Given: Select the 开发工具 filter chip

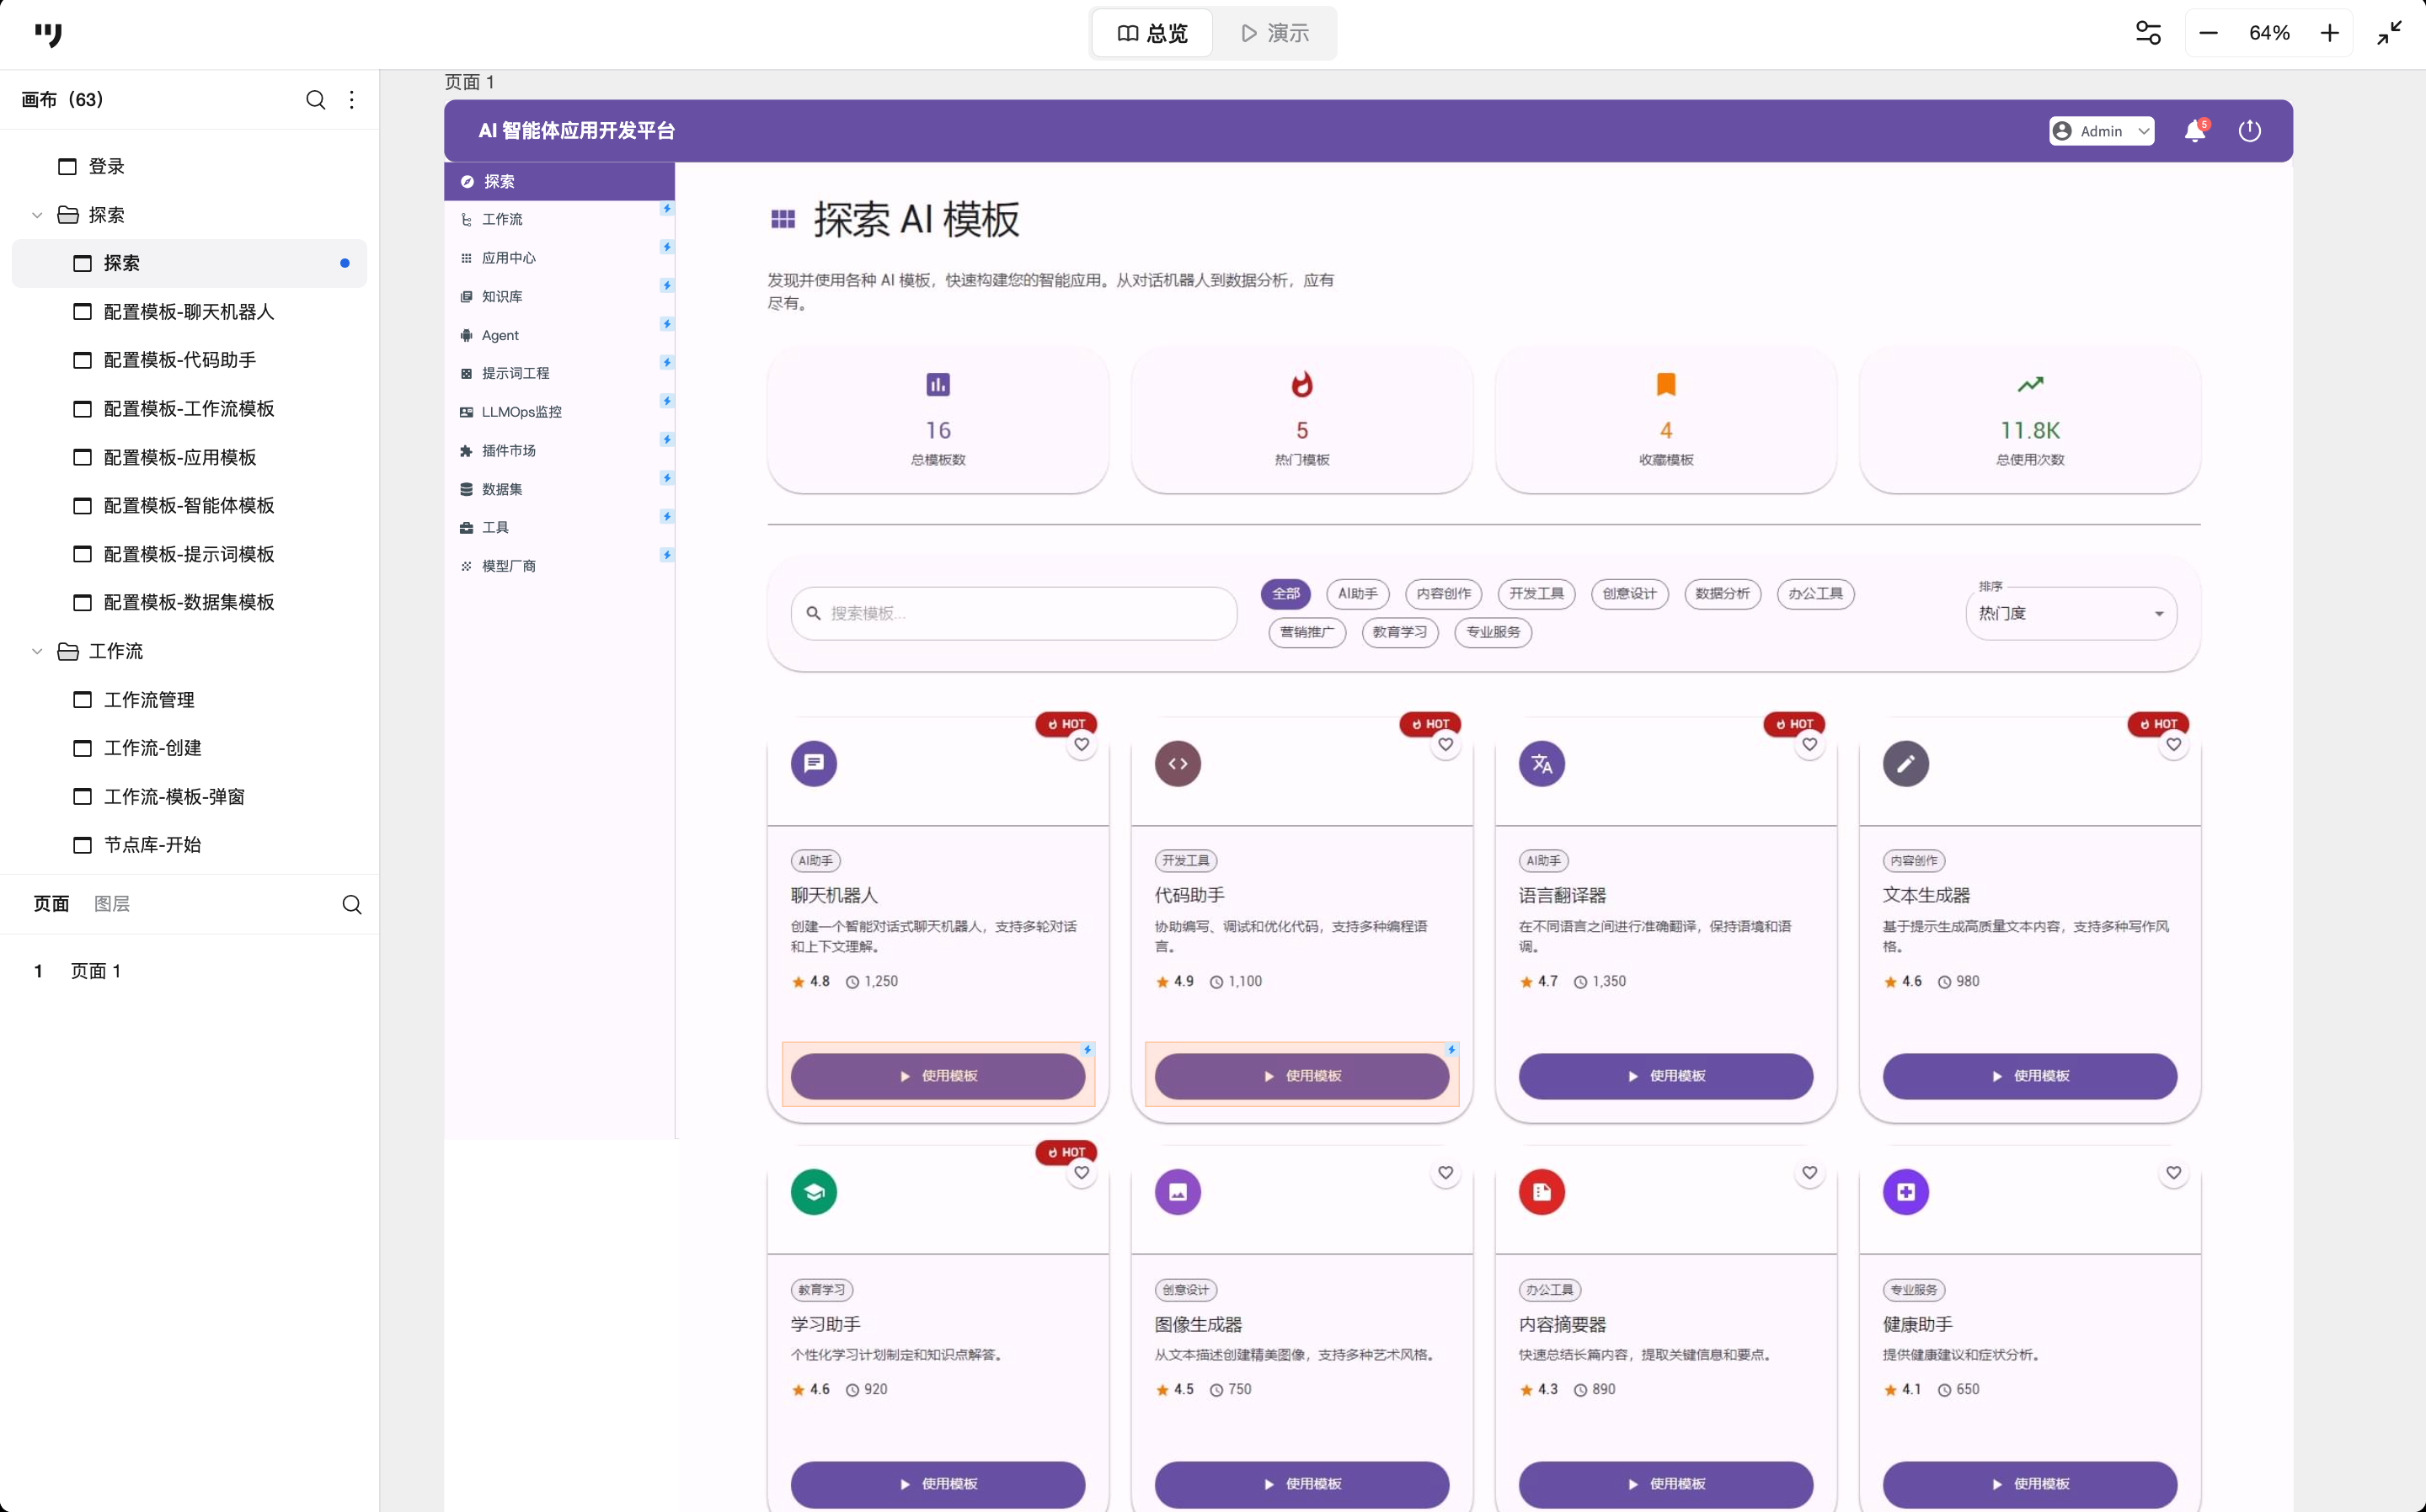Looking at the screenshot, I should (1536, 593).
